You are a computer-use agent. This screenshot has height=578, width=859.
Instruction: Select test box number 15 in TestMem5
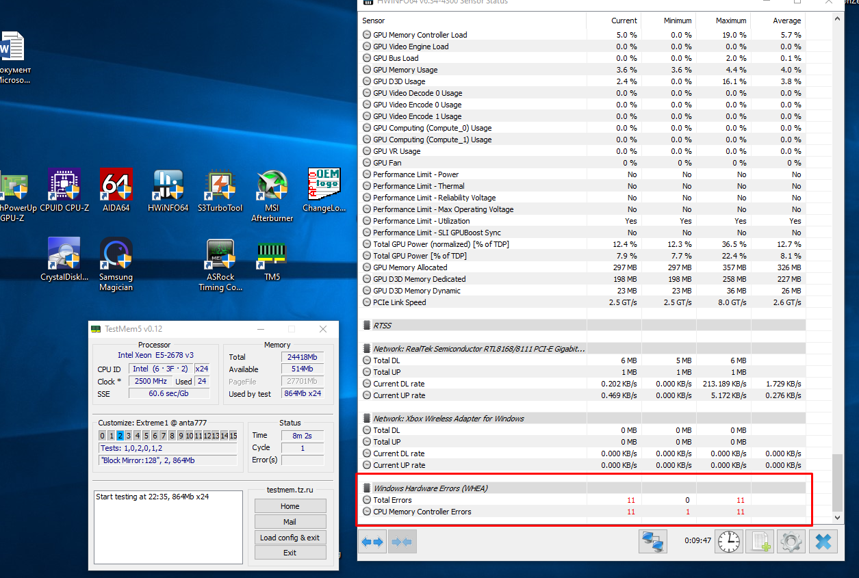[233, 436]
